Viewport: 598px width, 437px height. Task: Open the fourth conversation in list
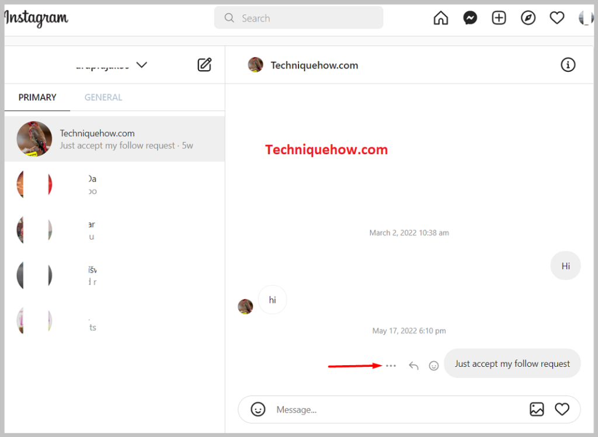point(114,276)
